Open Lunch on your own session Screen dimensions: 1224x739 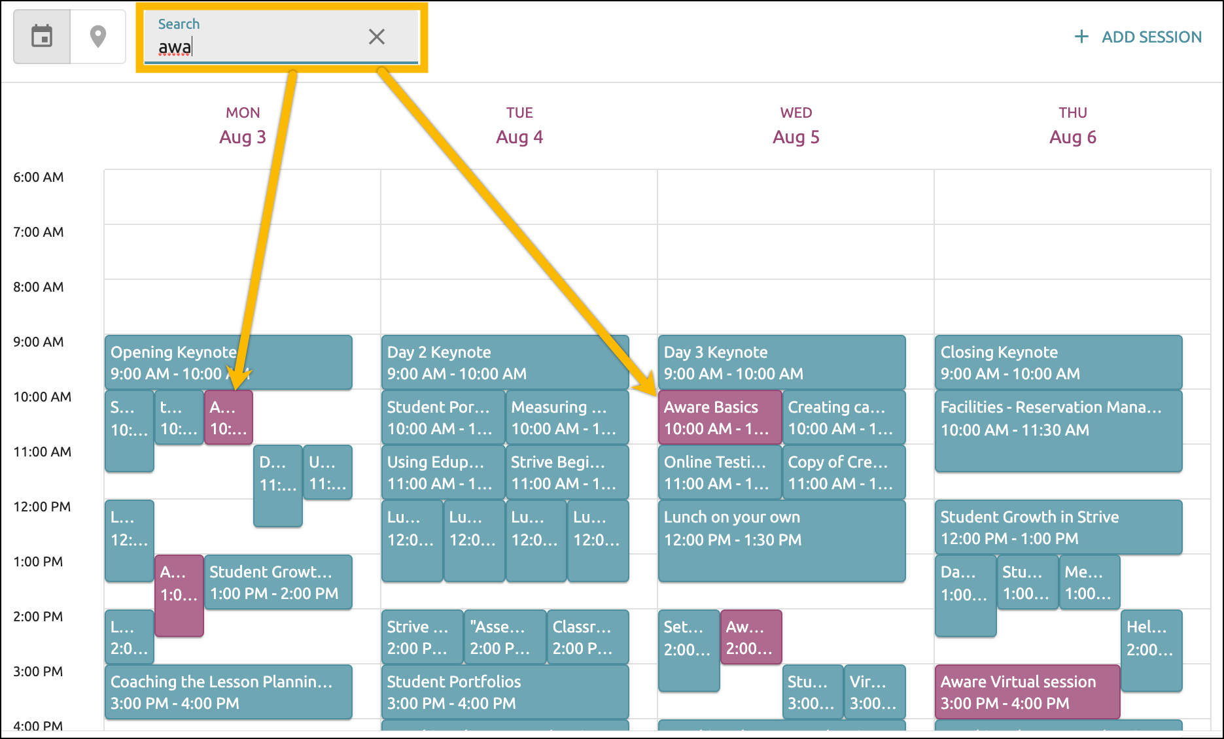782,541
